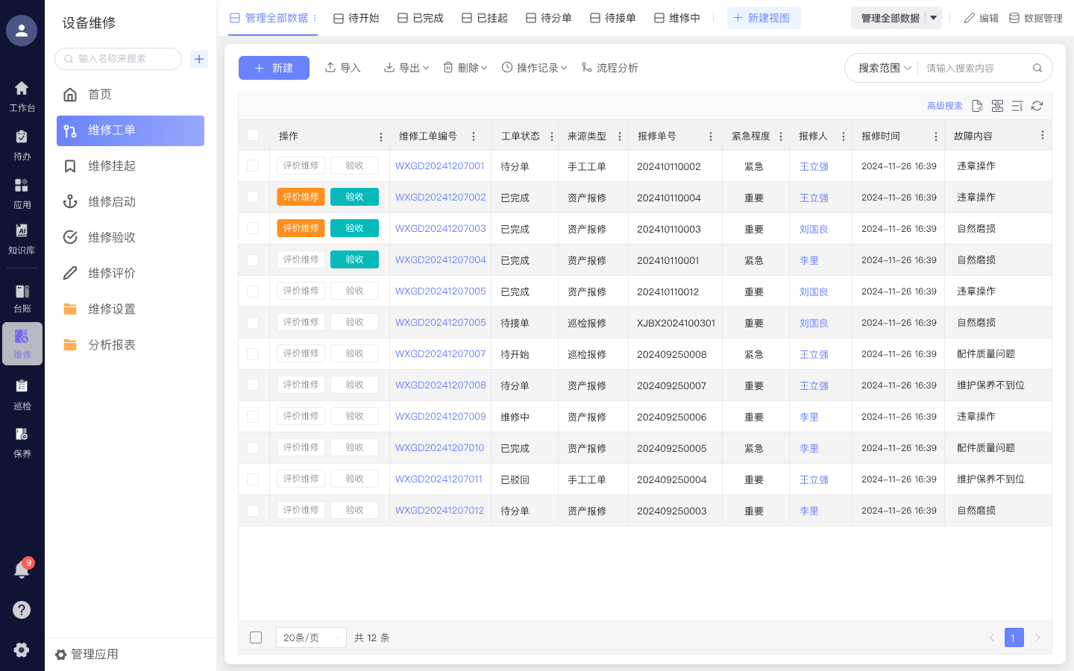Open the field display settings icon

pyautogui.click(x=997, y=106)
